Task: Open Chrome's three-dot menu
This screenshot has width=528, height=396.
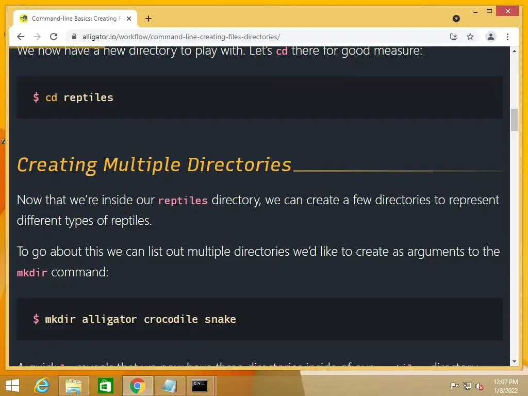Action: (507, 37)
